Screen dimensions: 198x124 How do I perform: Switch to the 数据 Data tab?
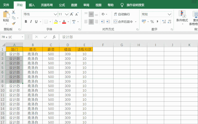[74, 5]
